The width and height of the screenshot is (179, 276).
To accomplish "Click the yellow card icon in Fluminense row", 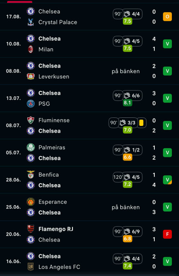I will point(141,123).
